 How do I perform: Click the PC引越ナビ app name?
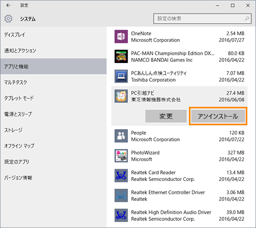tap(142, 93)
